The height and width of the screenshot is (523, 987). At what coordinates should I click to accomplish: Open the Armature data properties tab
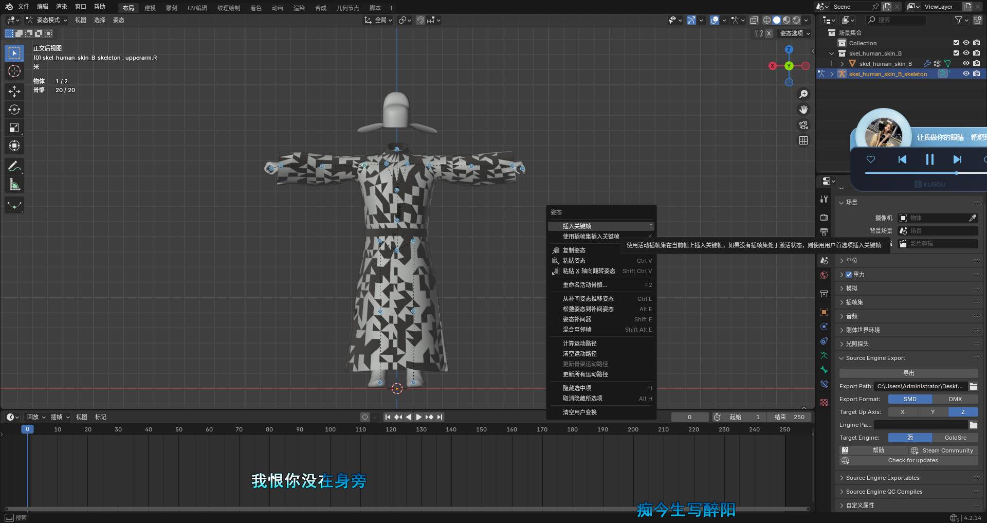coord(824,355)
